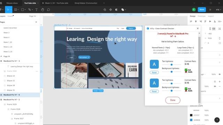The height and width of the screenshot is (125, 223).
Task: Click the Create component icon
Action: point(111,10)
